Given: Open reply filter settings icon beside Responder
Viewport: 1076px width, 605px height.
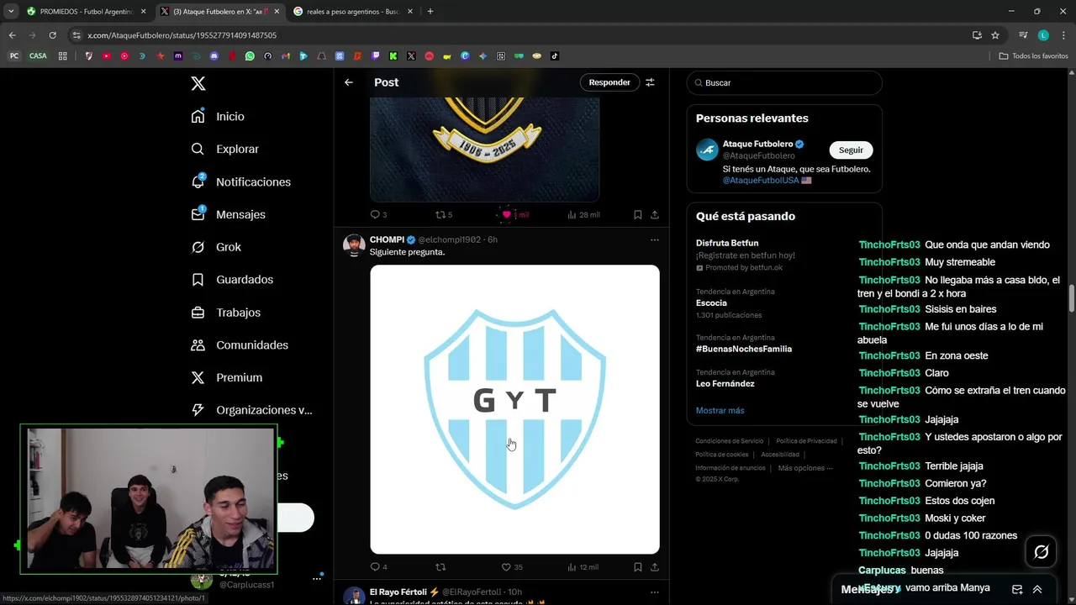Looking at the screenshot, I should tap(650, 82).
